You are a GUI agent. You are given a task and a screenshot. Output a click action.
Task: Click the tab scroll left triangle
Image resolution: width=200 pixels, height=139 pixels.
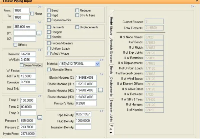[111, 129]
